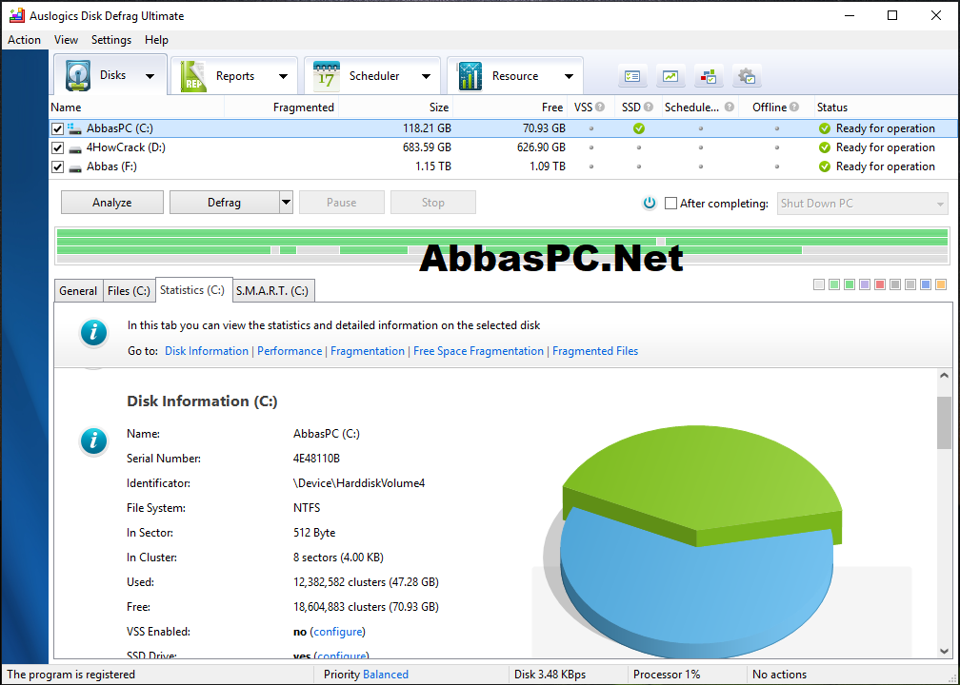Enable the After completing checkbox

[671, 203]
